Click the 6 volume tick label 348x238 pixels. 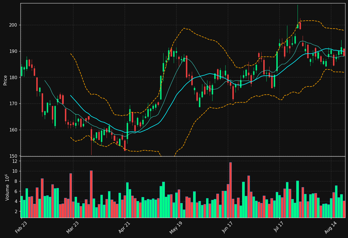click(x=16, y=191)
